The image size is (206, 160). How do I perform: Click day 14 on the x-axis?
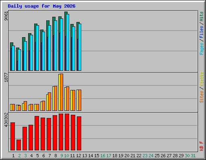tap(91, 156)
